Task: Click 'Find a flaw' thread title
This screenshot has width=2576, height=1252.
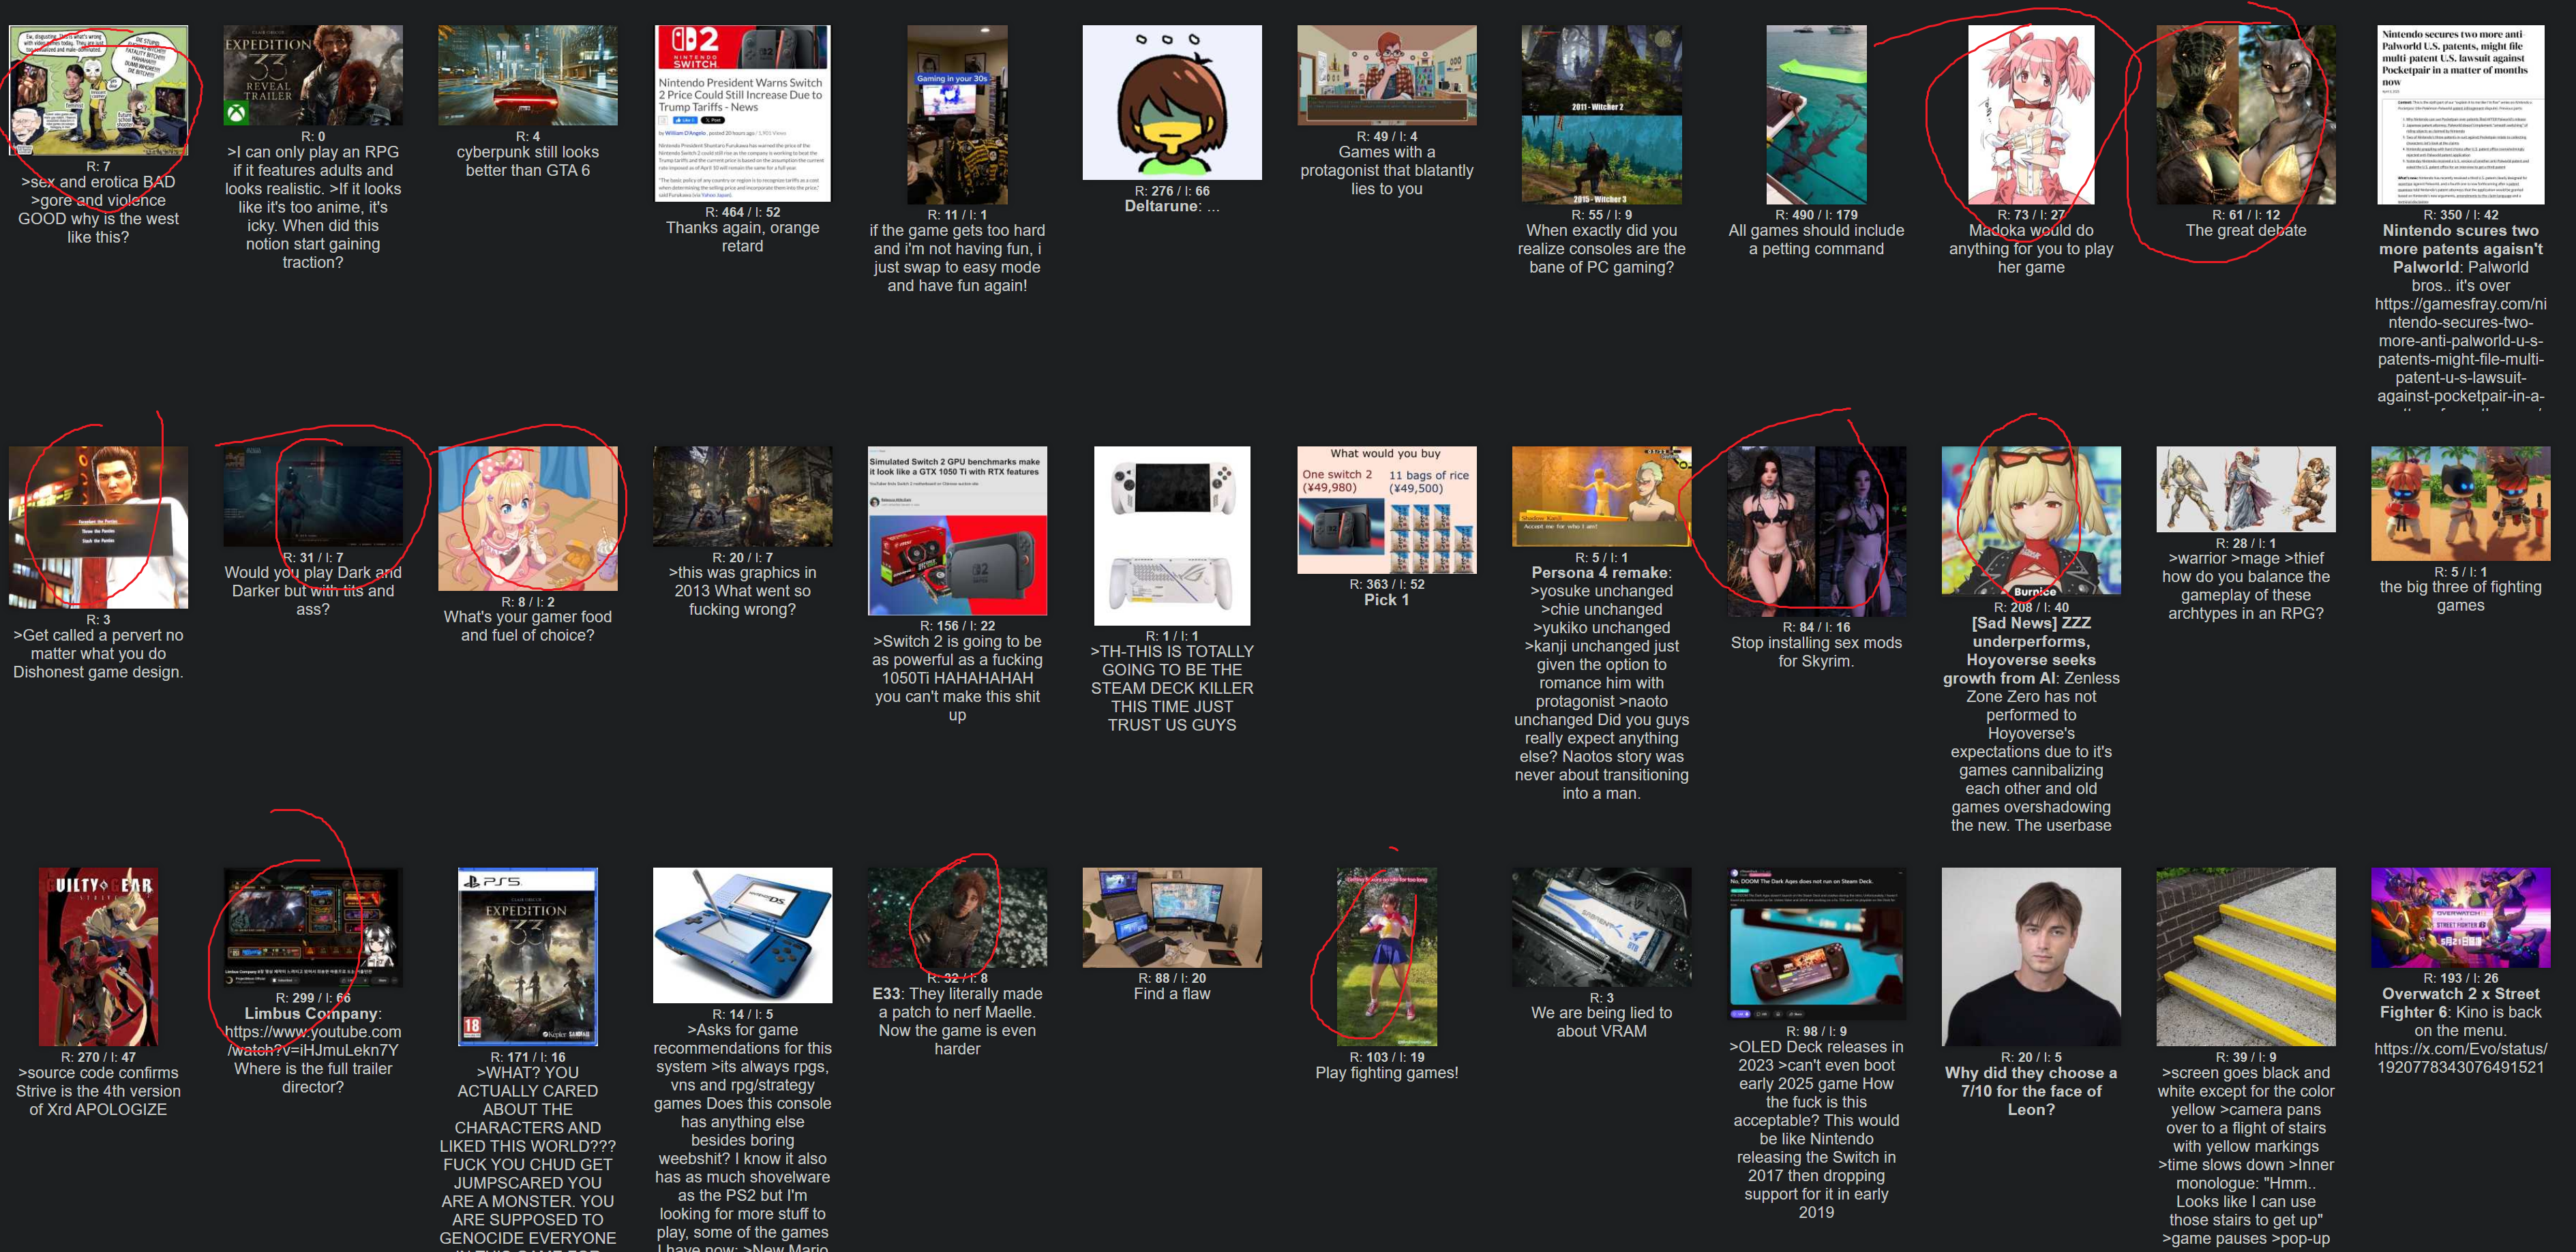Action: coord(1172,994)
